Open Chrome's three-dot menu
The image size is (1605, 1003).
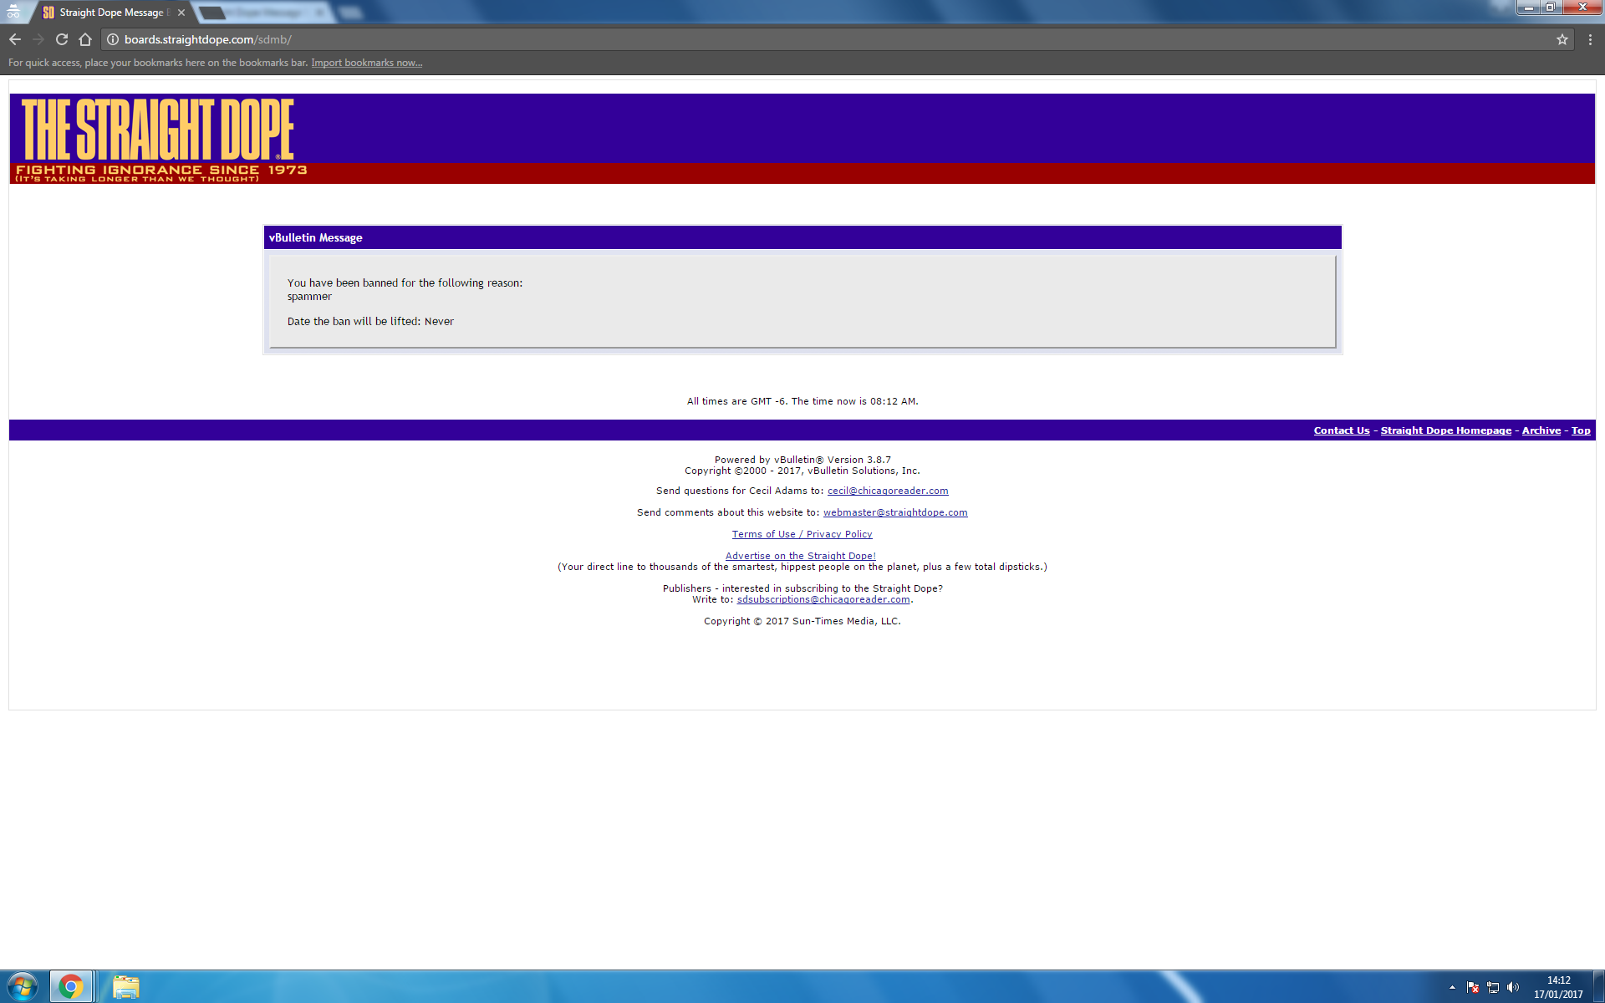[x=1590, y=38]
